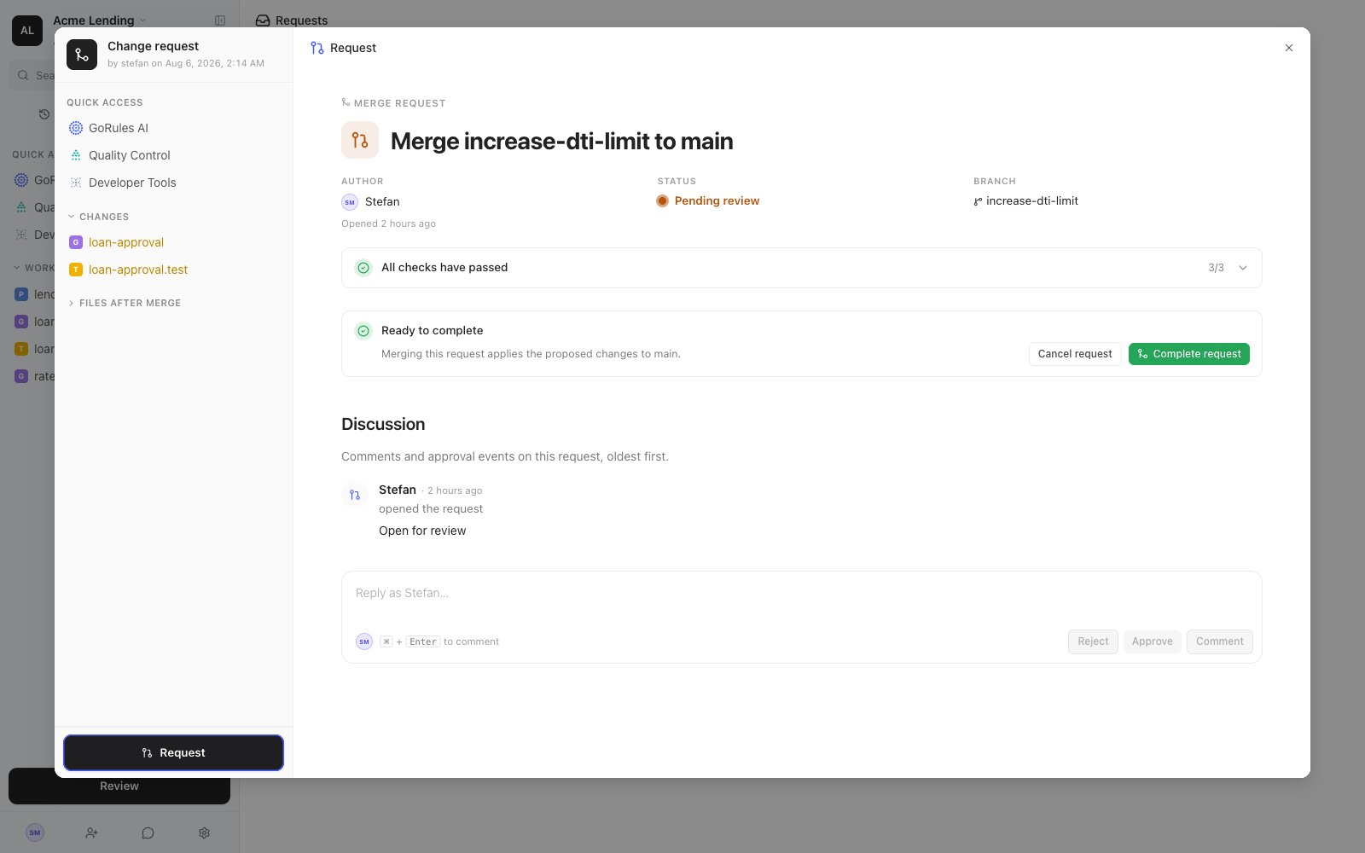Image resolution: width=1365 pixels, height=853 pixels.
Task: Collapse the CHANGES section
Action: (x=99, y=217)
